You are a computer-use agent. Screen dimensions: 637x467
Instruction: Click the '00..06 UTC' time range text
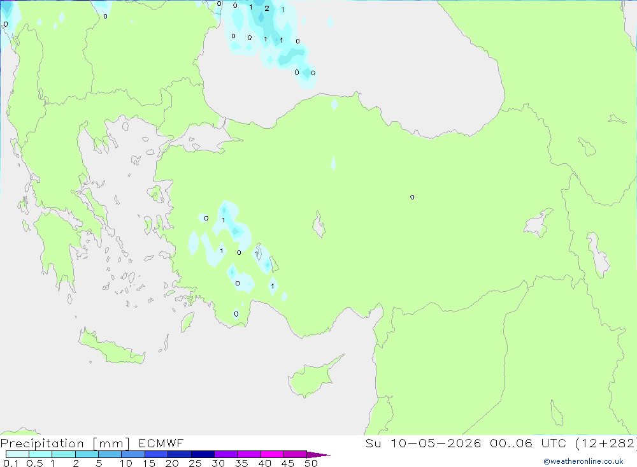(x=527, y=443)
